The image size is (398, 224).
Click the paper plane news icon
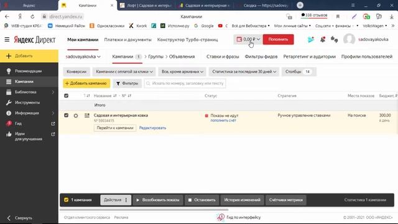311,39
